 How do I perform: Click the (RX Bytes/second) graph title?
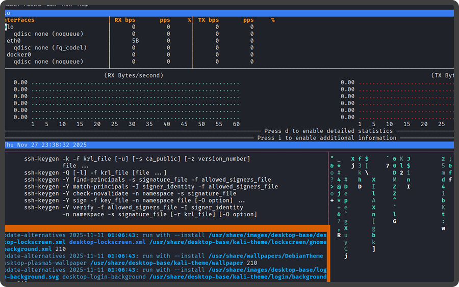[x=134, y=75]
